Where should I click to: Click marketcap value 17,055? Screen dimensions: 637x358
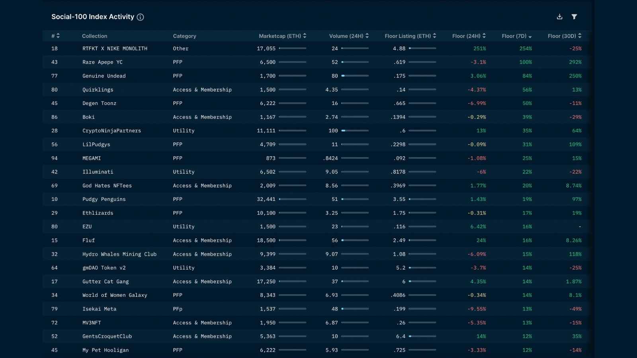266,49
